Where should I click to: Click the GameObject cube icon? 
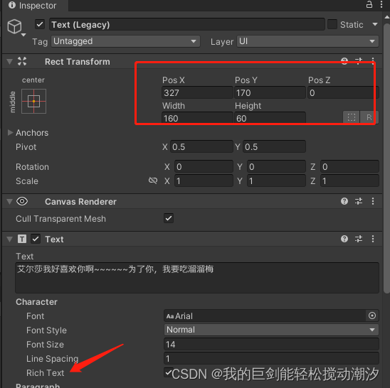14,26
